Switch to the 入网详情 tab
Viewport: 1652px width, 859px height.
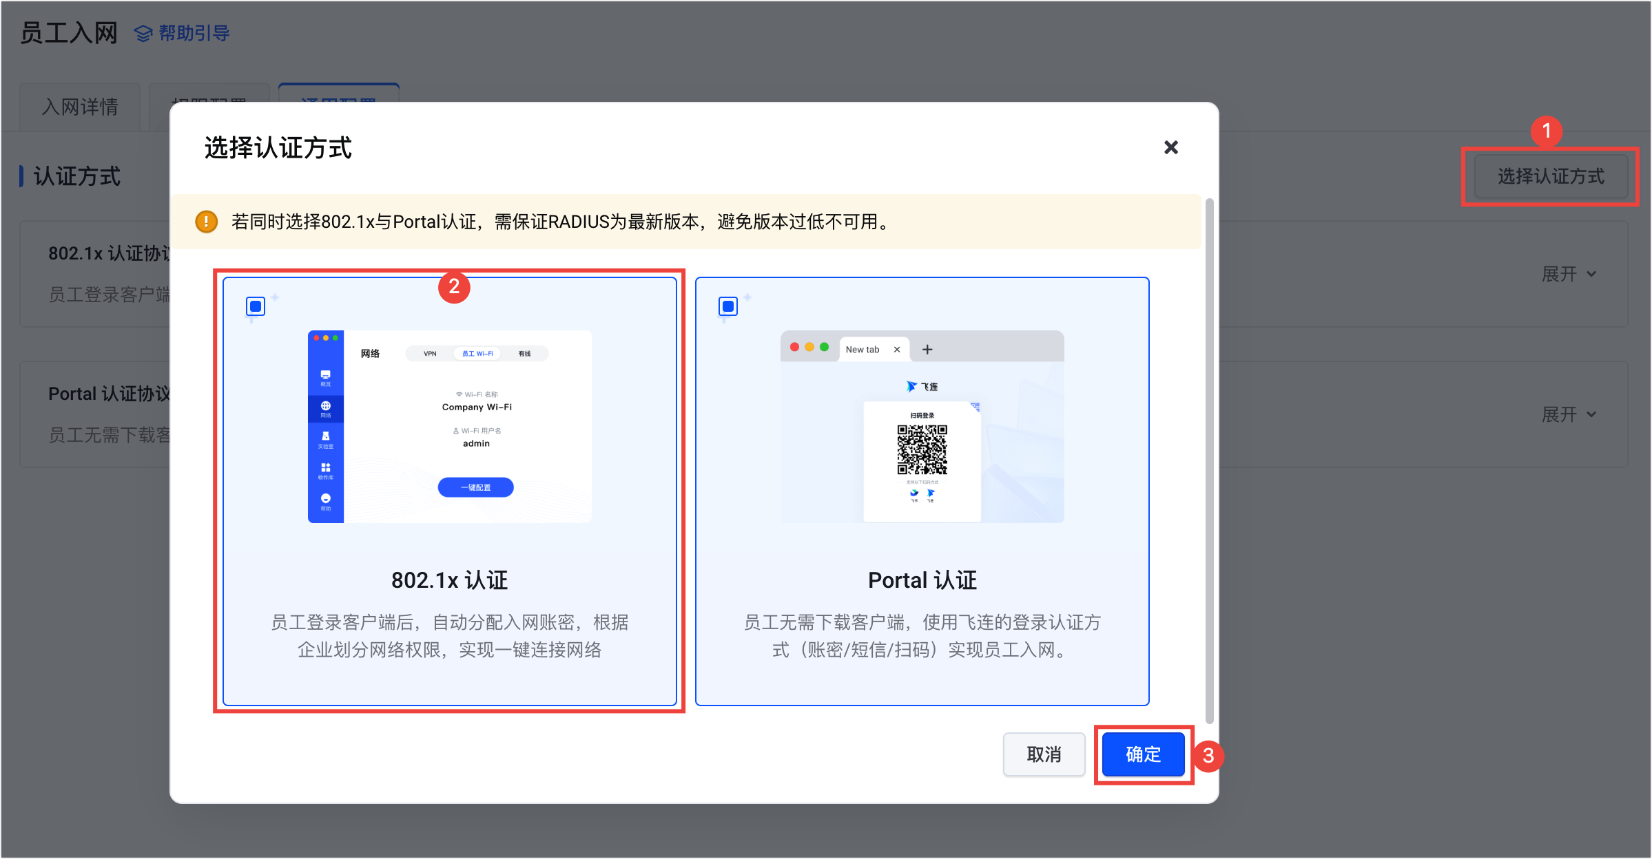[80, 107]
